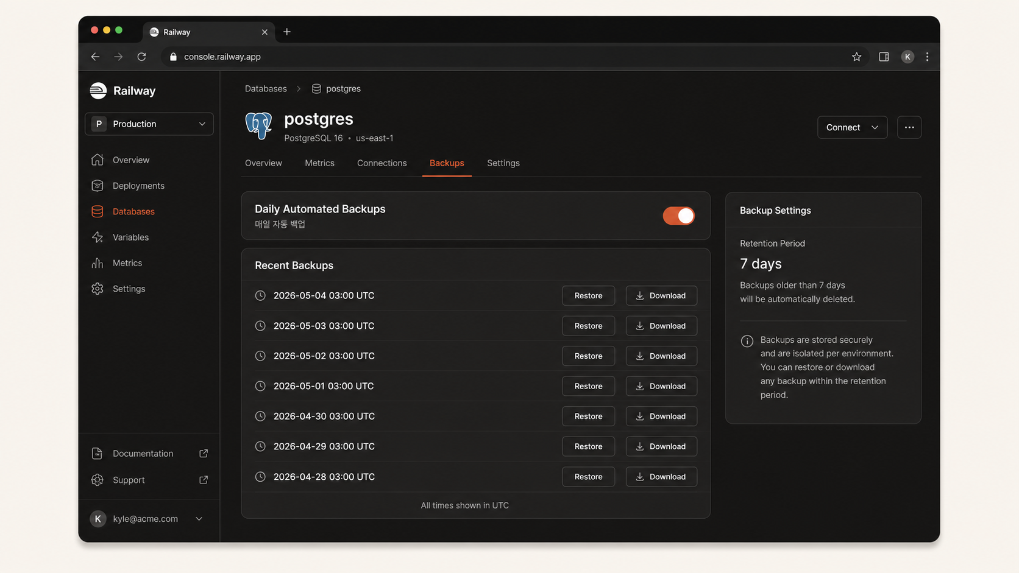Disable the Daily Automated Backups toggle
This screenshot has height=573, width=1019.
(x=678, y=216)
